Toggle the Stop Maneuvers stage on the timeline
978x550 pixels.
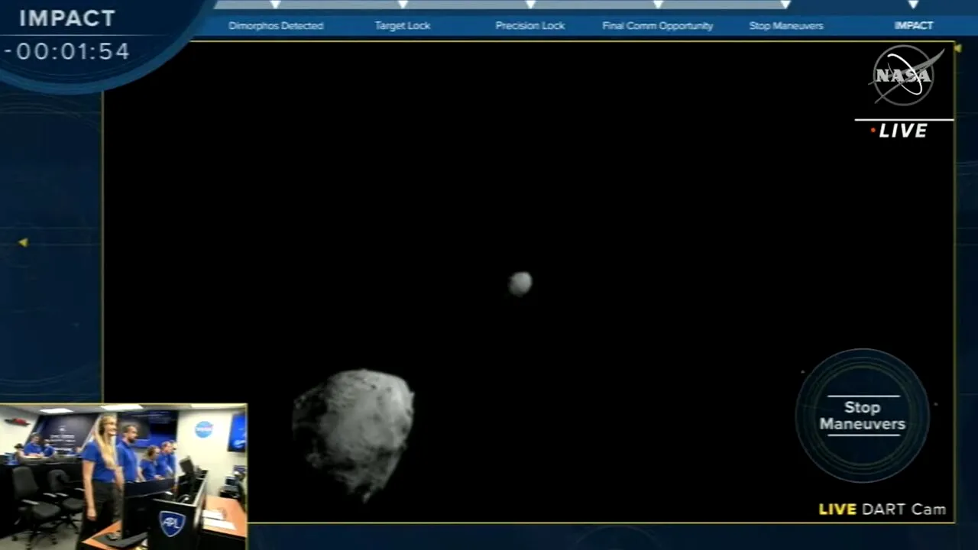pos(785,25)
